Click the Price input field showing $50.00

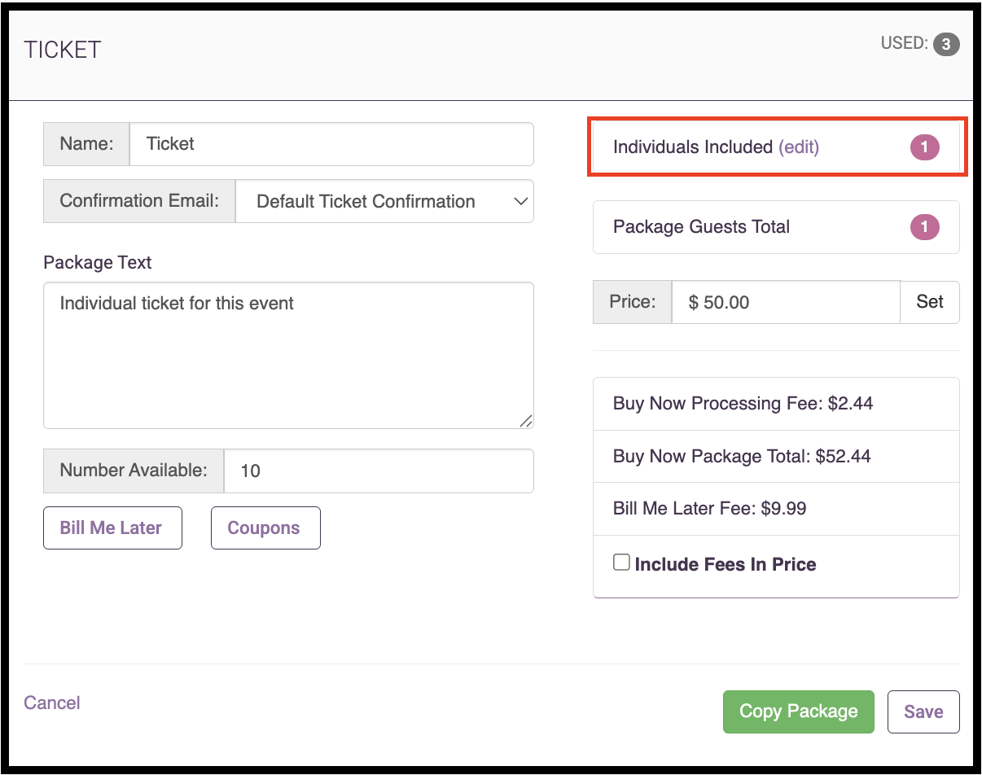coord(786,302)
